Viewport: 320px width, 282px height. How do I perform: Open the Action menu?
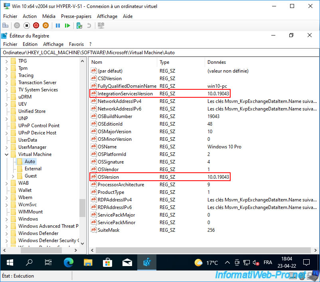(x=30, y=16)
